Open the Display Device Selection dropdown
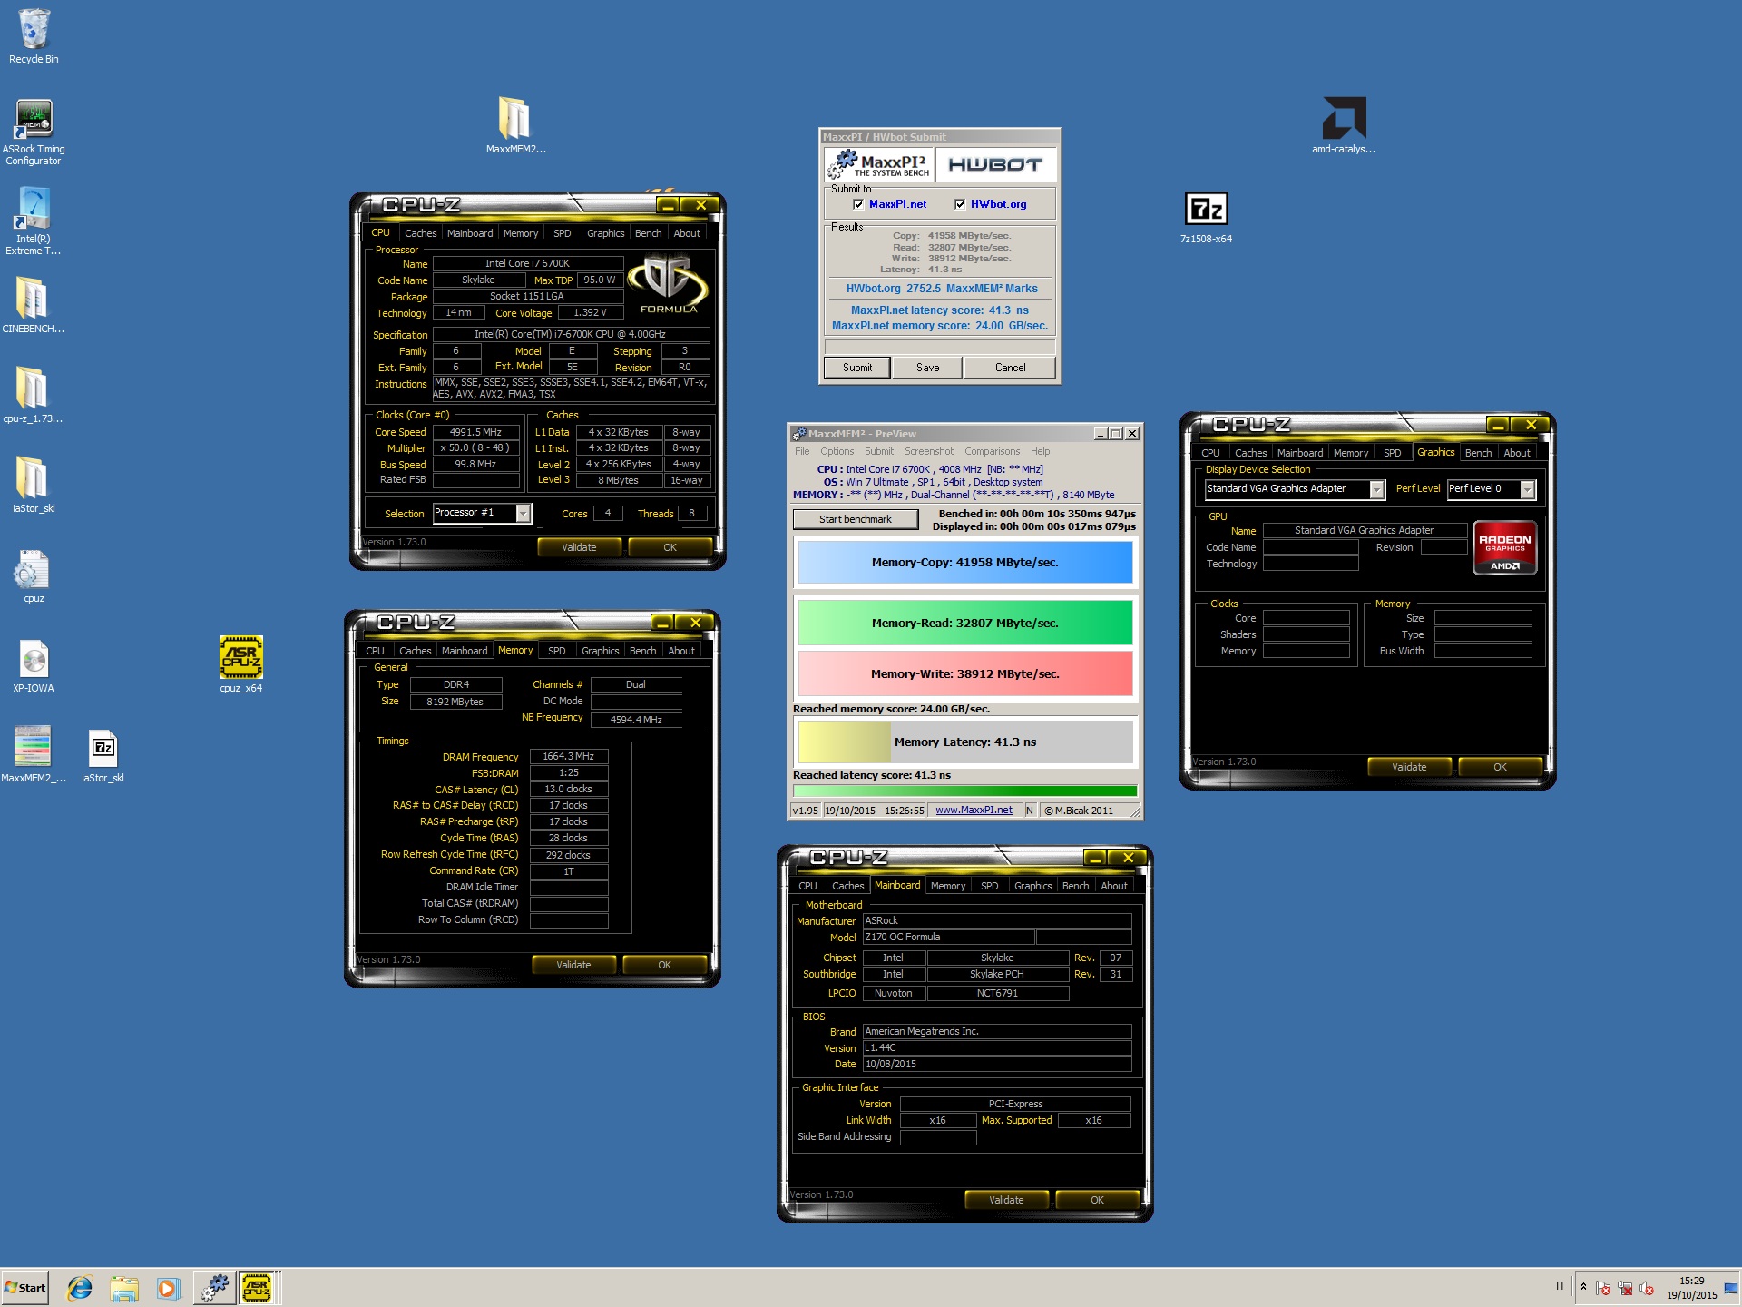Viewport: 1742px width, 1307px height. [x=1376, y=490]
